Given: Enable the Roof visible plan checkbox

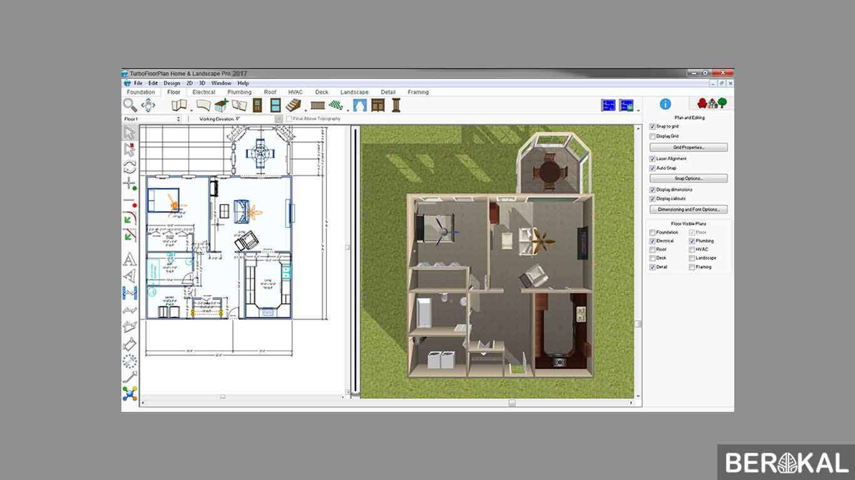Looking at the screenshot, I should [x=653, y=249].
